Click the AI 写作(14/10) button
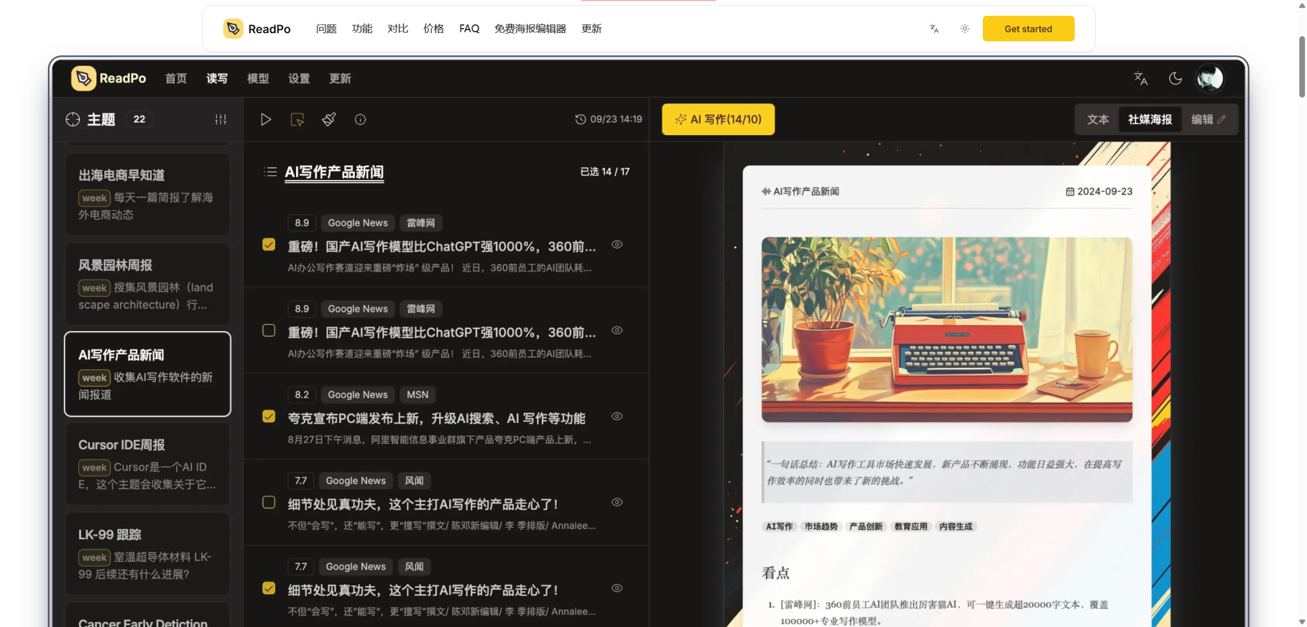This screenshot has width=1307, height=627. click(x=718, y=119)
